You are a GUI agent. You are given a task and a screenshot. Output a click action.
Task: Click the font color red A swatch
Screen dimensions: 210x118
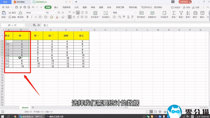tap(57, 17)
